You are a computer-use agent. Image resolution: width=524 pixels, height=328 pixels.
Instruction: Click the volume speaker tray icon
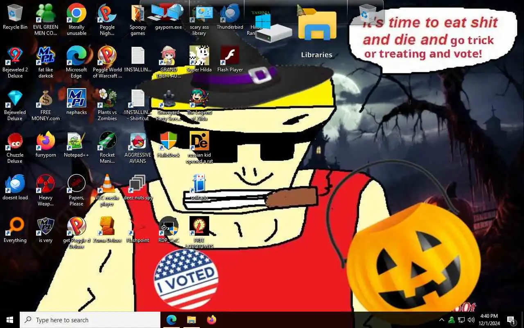pyautogui.click(x=471, y=320)
